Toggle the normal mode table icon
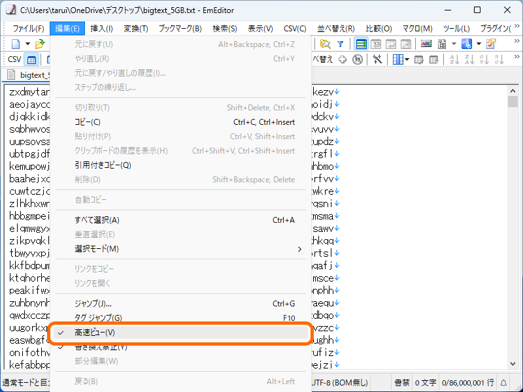This screenshot has width=523, height=392. point(31,59)
